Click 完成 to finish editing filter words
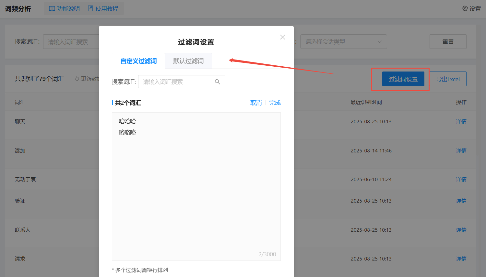Image resolution: width=486 pixels, height=277 pixels. (x=275, y=103)
